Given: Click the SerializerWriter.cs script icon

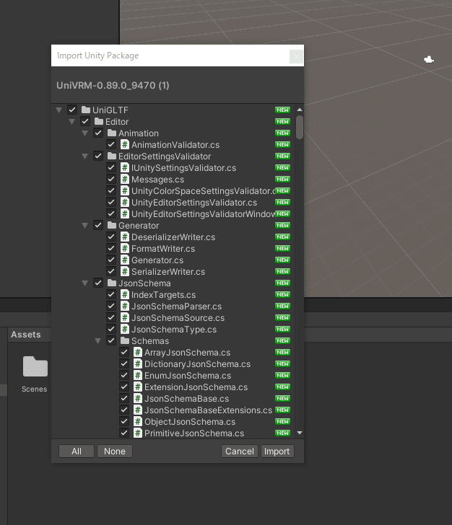Looking at the screenshot, I should (125, 272).
